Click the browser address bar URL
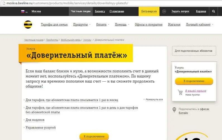This screenshot has height=140, width=222. (x=67, y=3)
